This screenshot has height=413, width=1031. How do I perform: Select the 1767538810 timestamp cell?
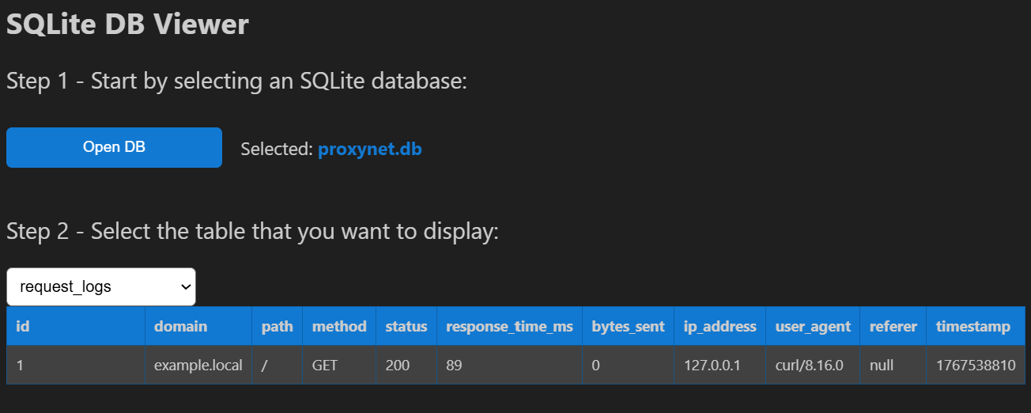(975, 366)
